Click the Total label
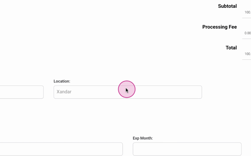 (x=231, y=48)
